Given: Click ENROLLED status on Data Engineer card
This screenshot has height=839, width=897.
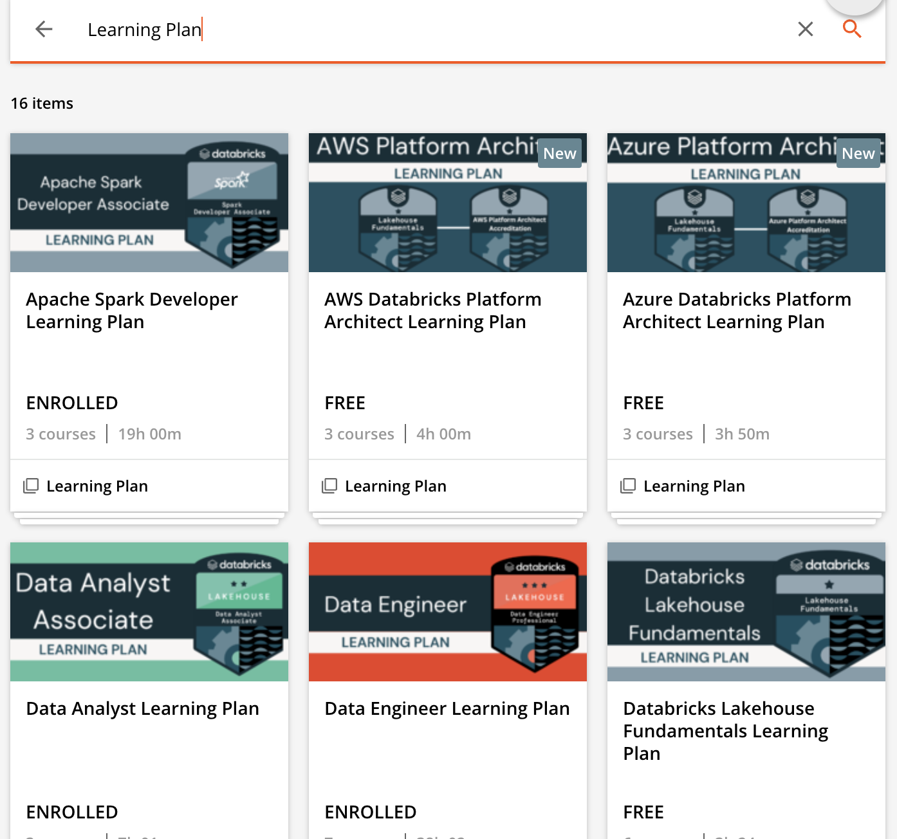Looking at the screenshot, I should coord(371,813).
